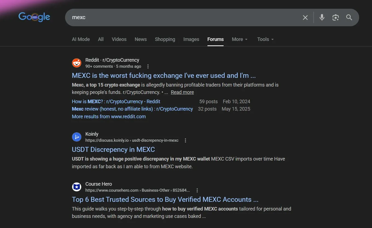Open 'How is MEXC?' Reddit sublink

pos(116,102)
